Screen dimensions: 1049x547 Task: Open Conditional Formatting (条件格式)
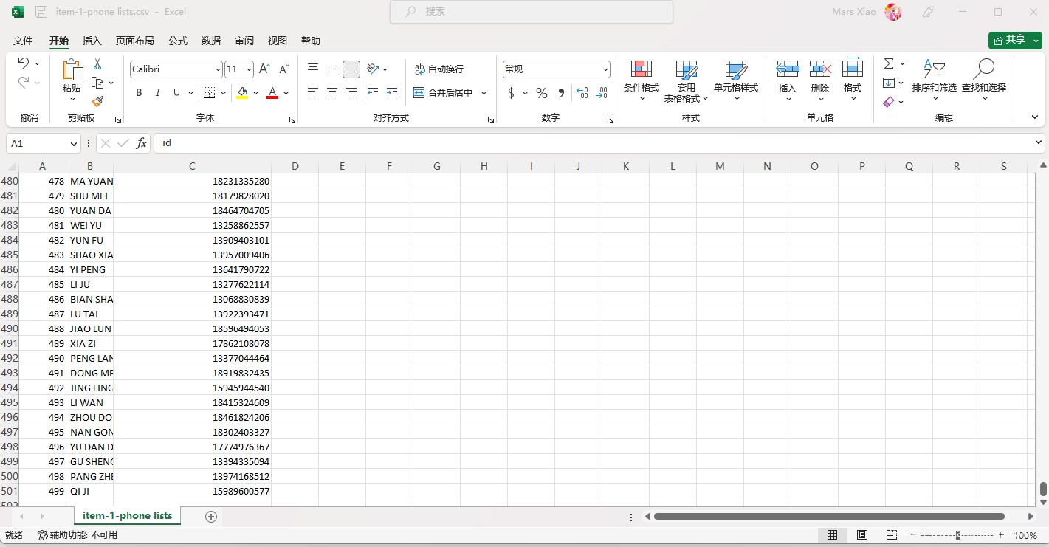(x=641, y=78)
